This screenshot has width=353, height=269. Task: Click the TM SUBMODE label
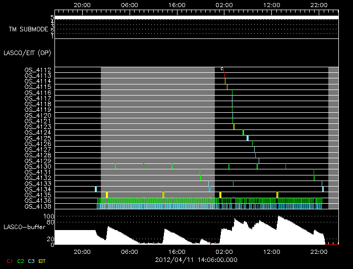pos(28,29)
